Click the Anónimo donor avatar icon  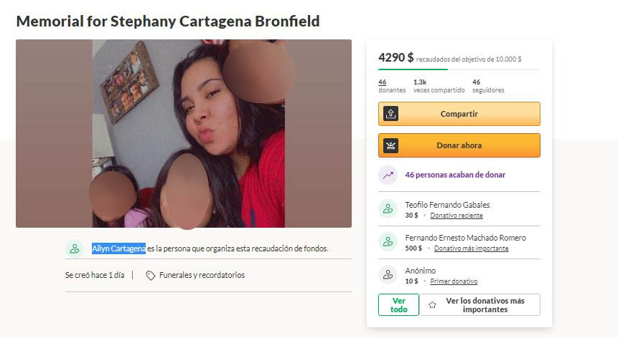[388, 274]
